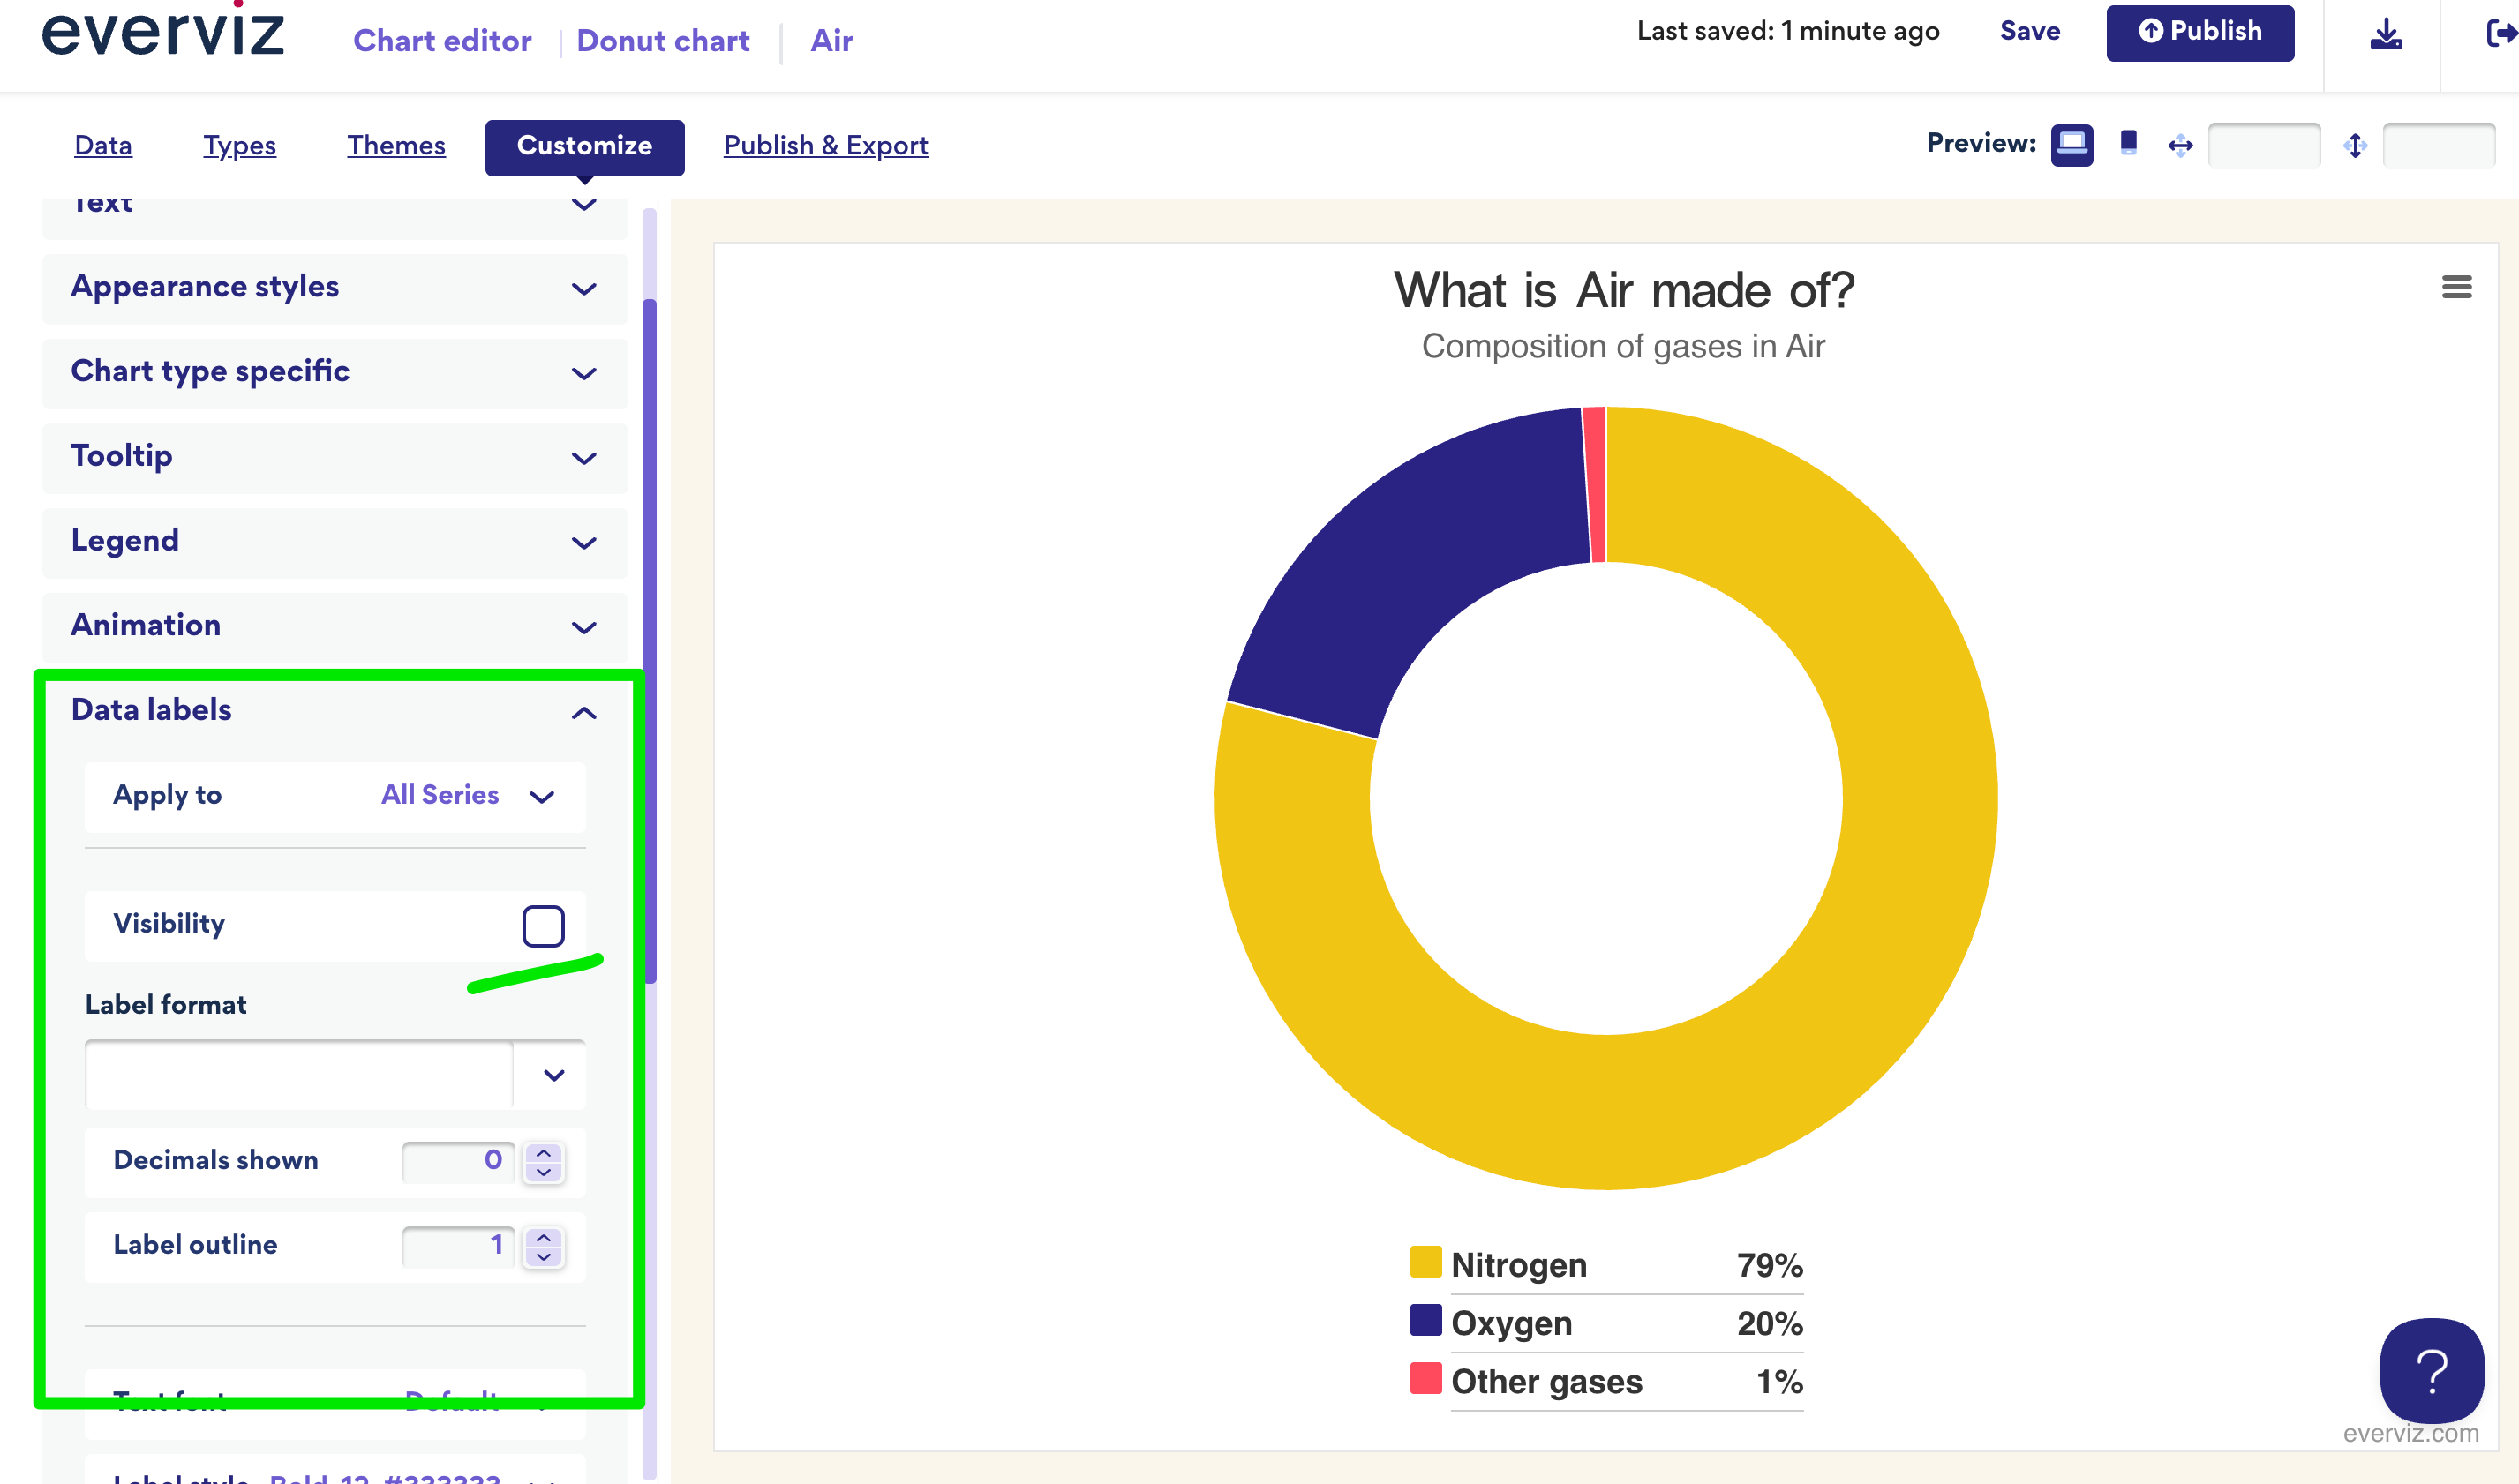Switch to the Themes tab

pos(396,146)
